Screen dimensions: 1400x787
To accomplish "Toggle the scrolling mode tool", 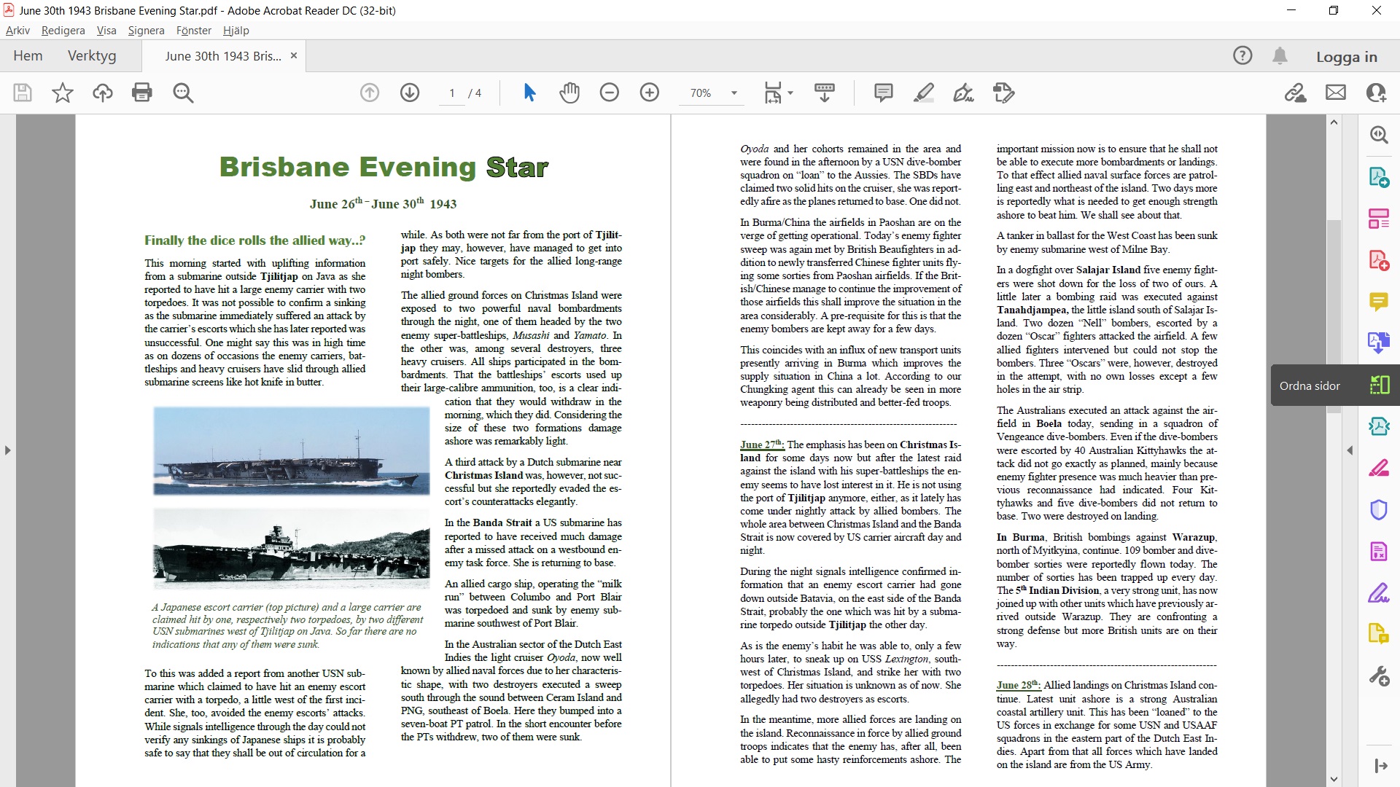I will (x=825, y=93).
